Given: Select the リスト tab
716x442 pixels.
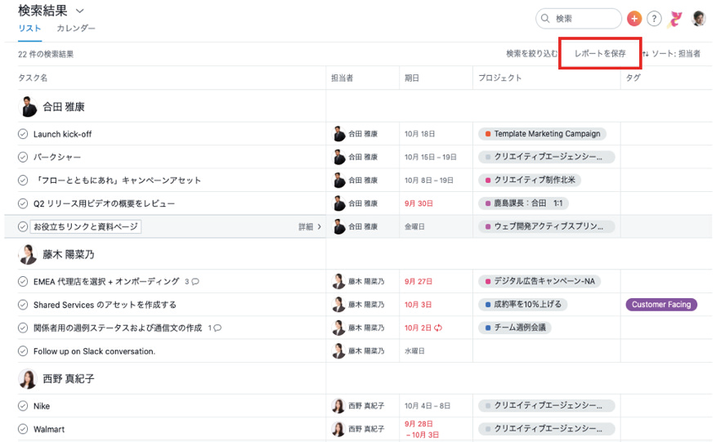Looking at the screenshot, I should tap(29, 29).
